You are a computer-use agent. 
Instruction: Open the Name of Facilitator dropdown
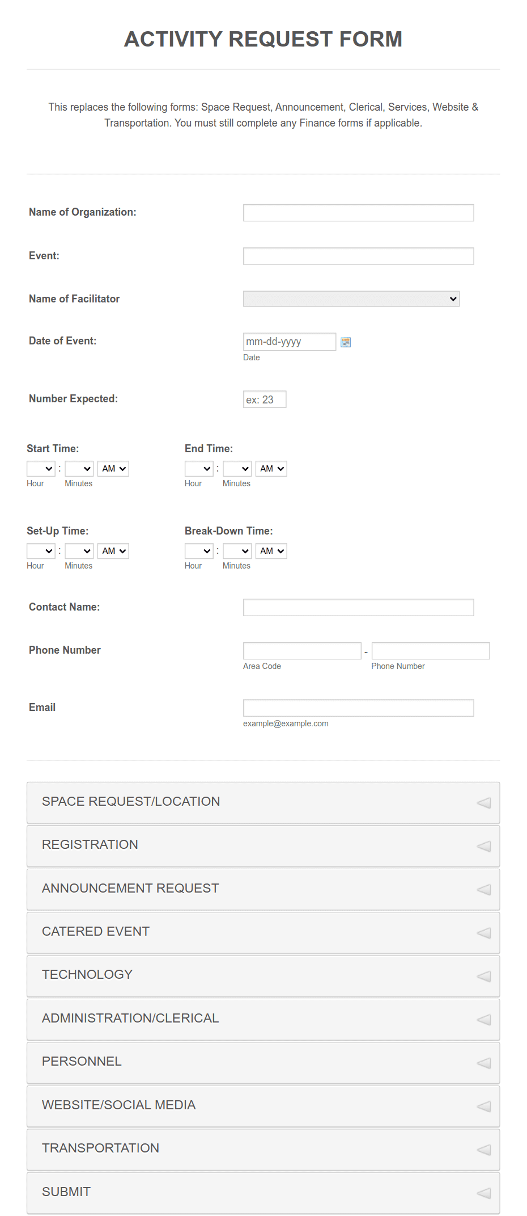coord(351,298)
